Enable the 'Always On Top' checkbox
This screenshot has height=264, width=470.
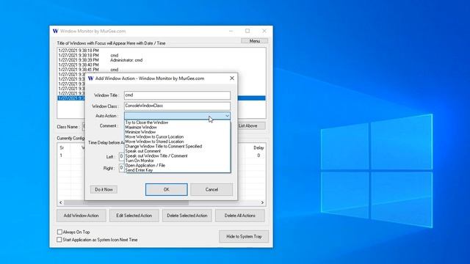59,232
